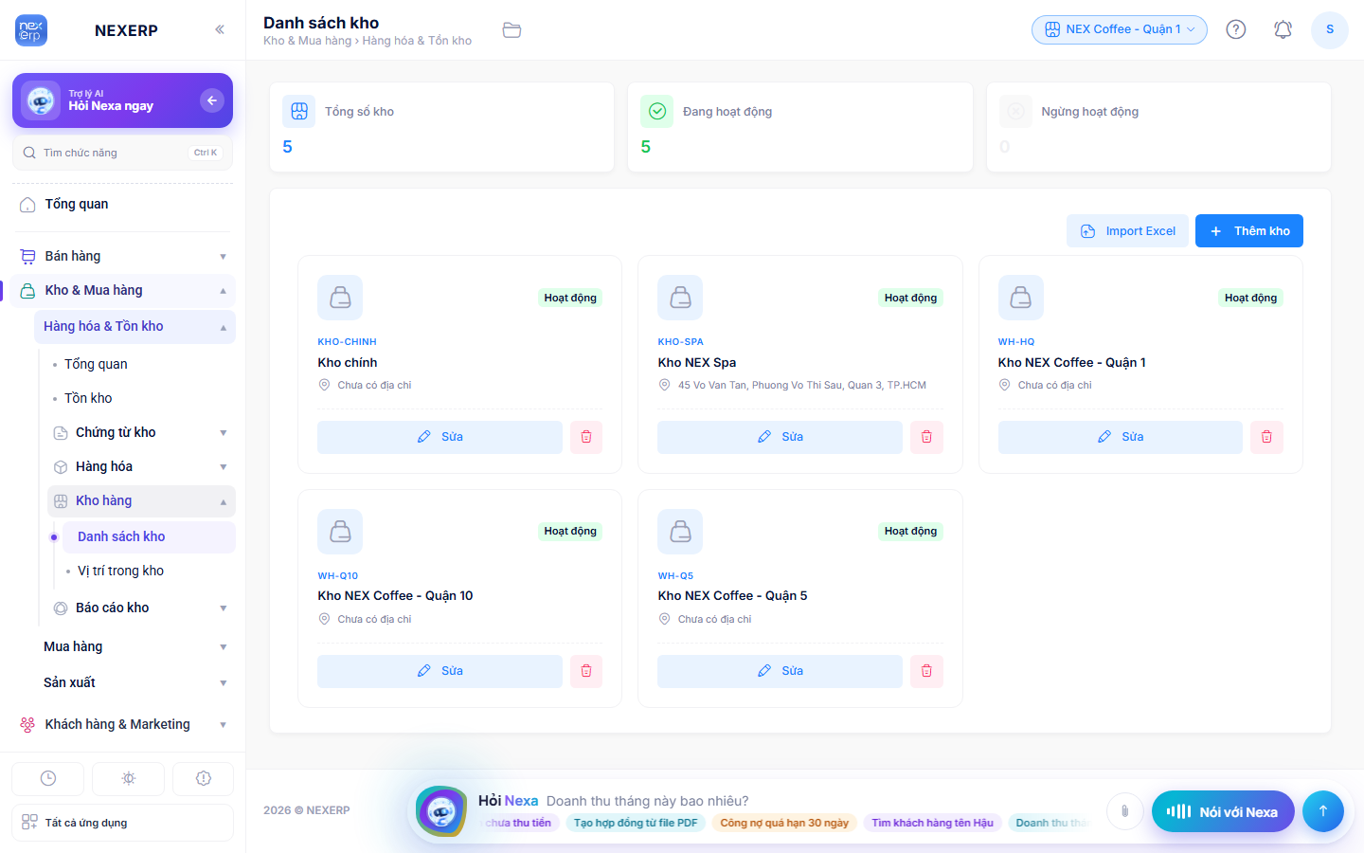Select Danh sách kho menu item

[x=149, y=536]
